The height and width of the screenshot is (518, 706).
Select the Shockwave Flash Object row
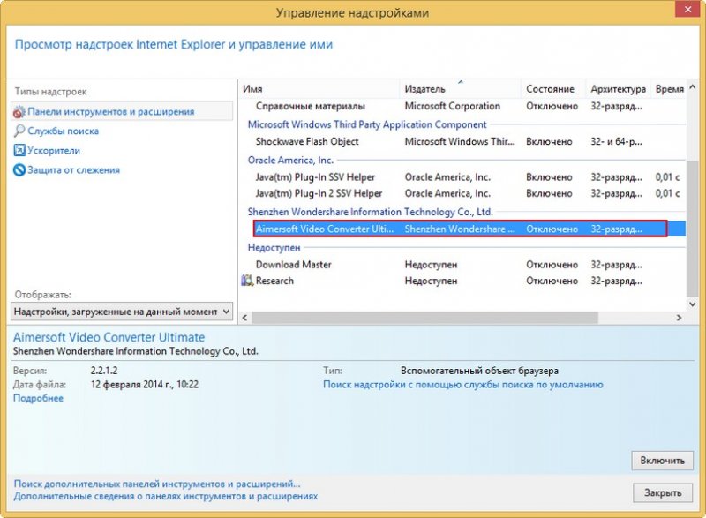307,141
